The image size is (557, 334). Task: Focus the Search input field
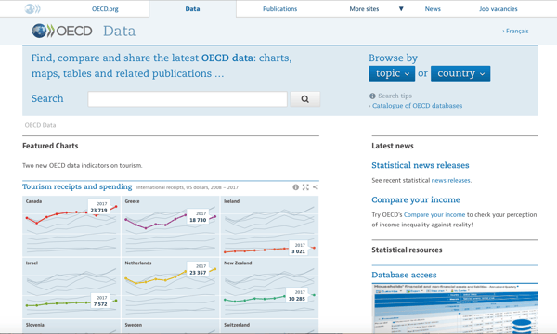[188, 99]
